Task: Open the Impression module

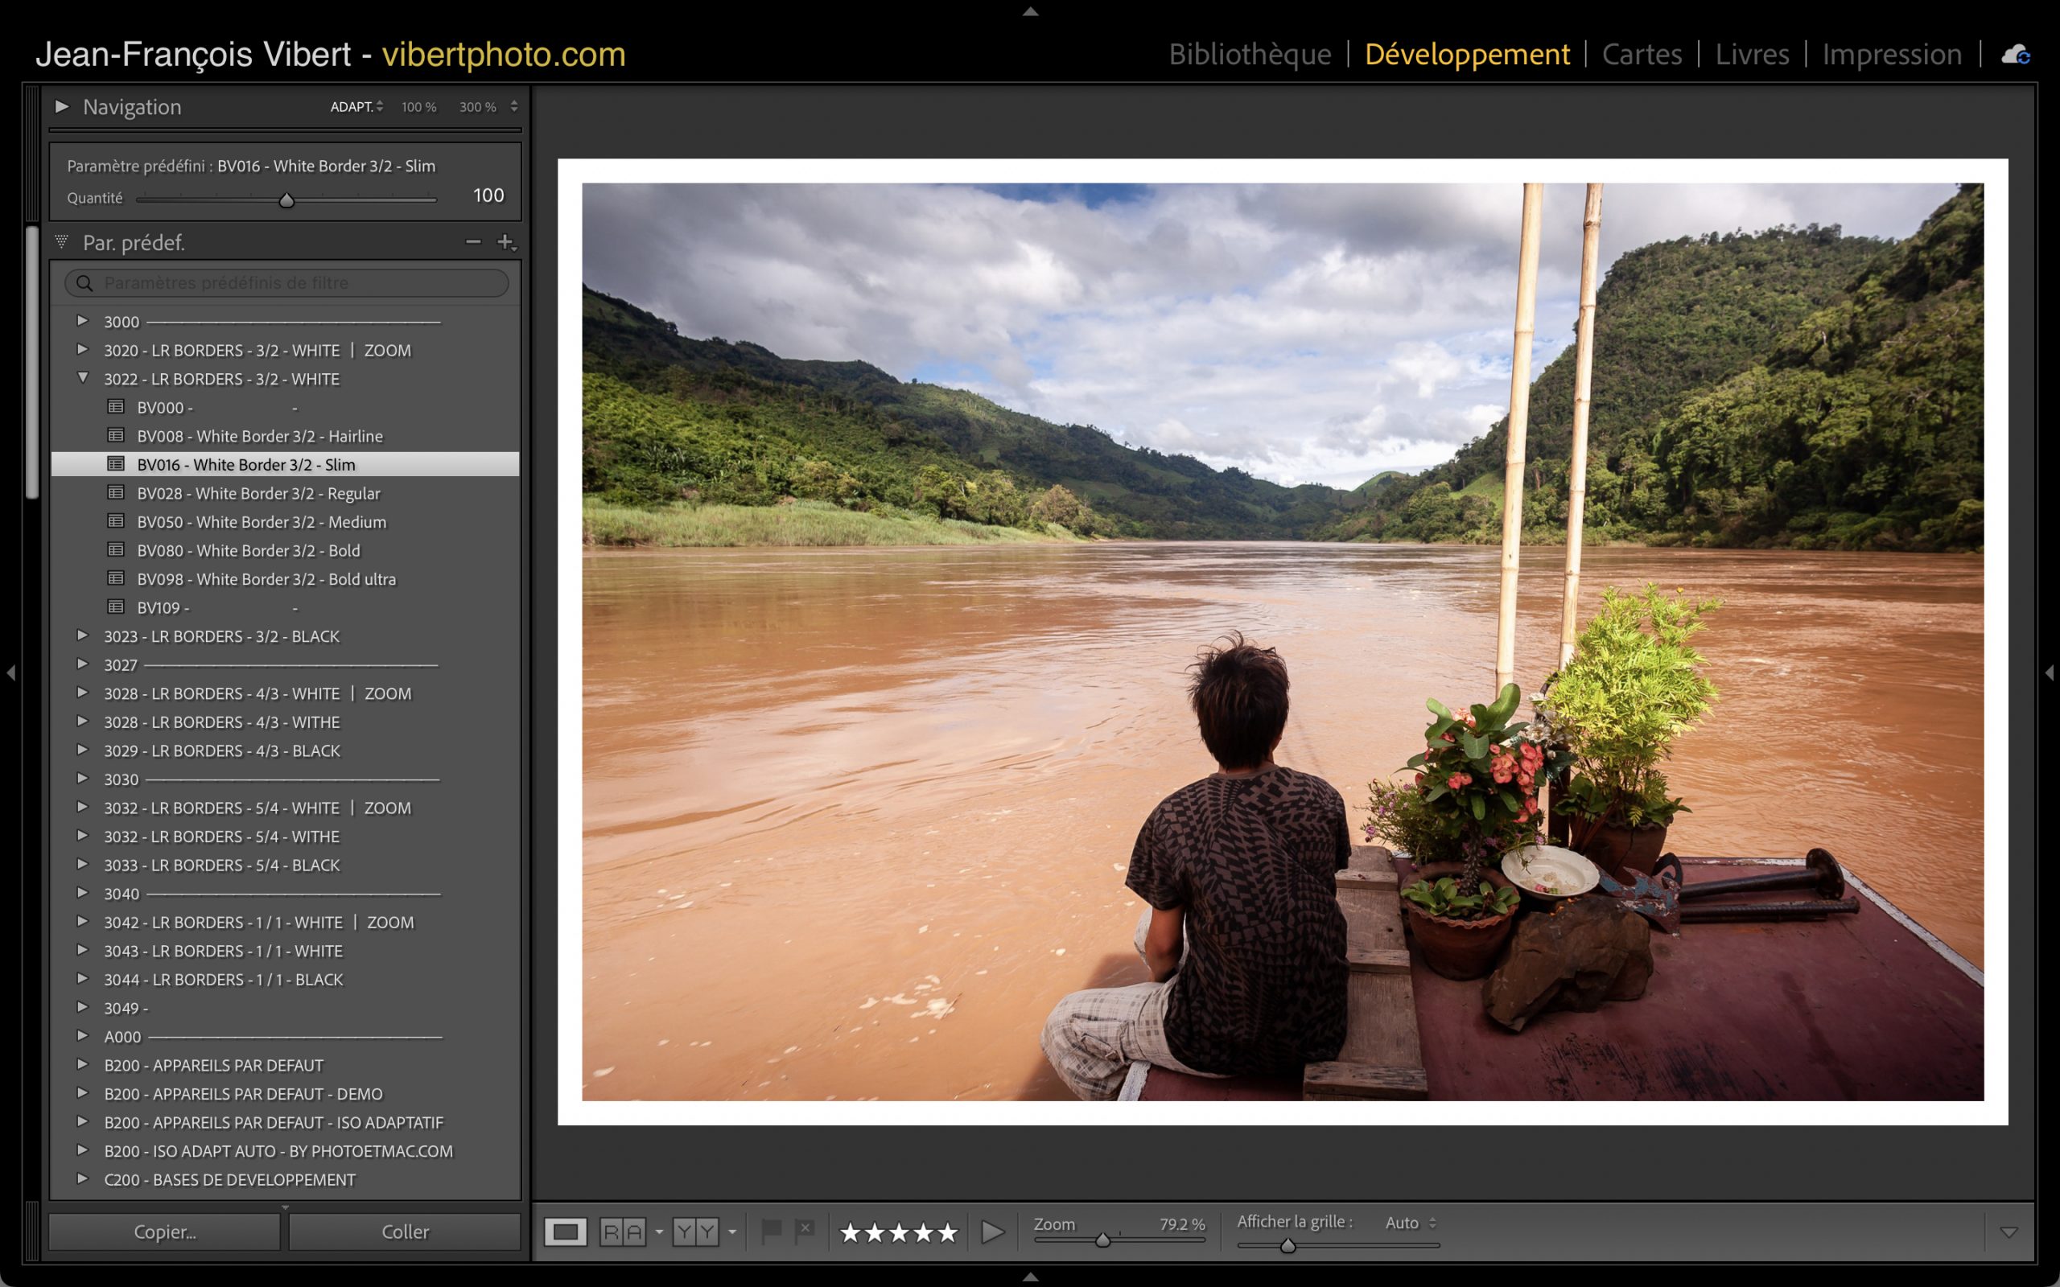Action: point(1892,55)
